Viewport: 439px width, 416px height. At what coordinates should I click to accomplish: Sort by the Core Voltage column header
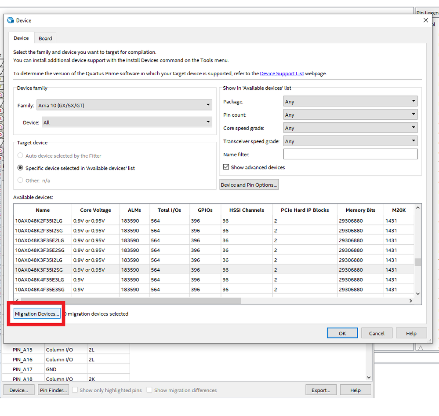click(x=95, y=210)
